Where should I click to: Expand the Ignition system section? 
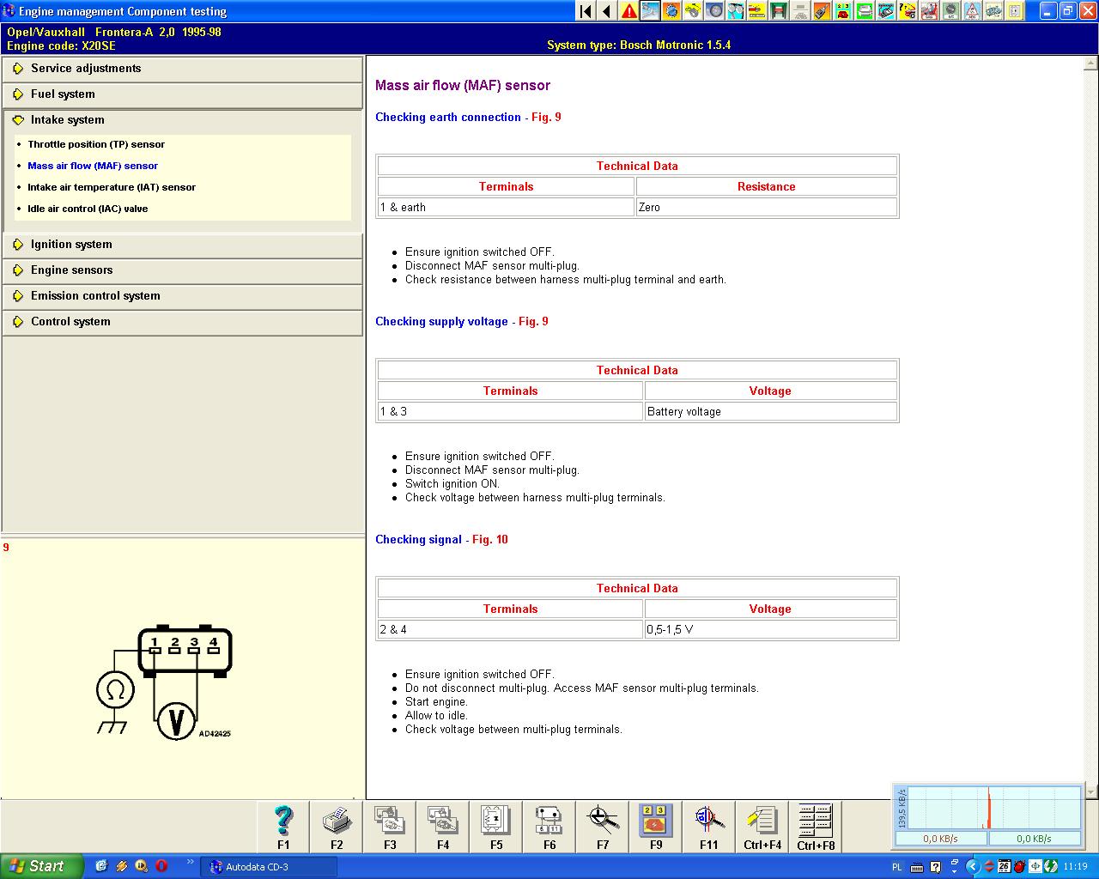click(x=71, y=245)
